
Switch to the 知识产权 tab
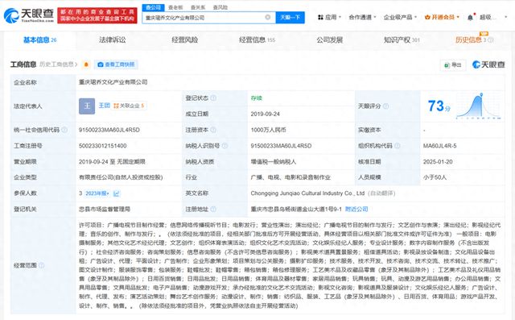click(x=402, y=39)
